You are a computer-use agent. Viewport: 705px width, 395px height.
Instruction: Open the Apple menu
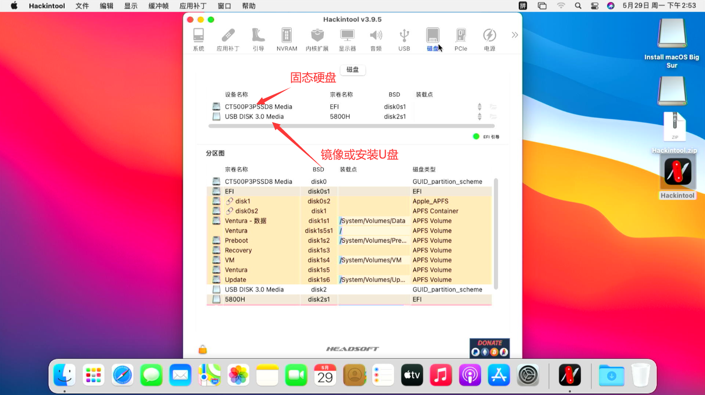(x=14, y=6)
